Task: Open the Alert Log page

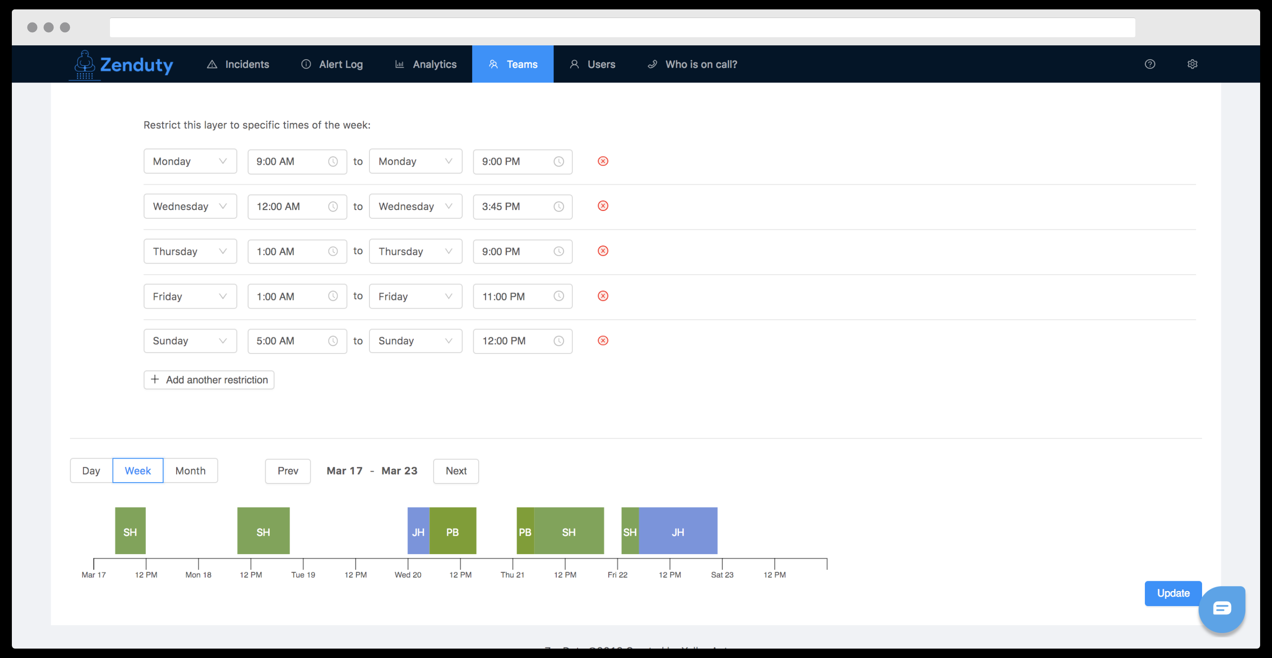Action: [332, 64]
